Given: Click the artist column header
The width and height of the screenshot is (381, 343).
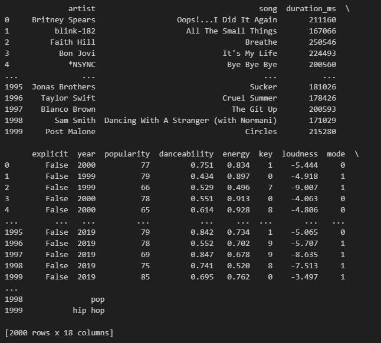Looking at the screenshot, I should point(82,9).
